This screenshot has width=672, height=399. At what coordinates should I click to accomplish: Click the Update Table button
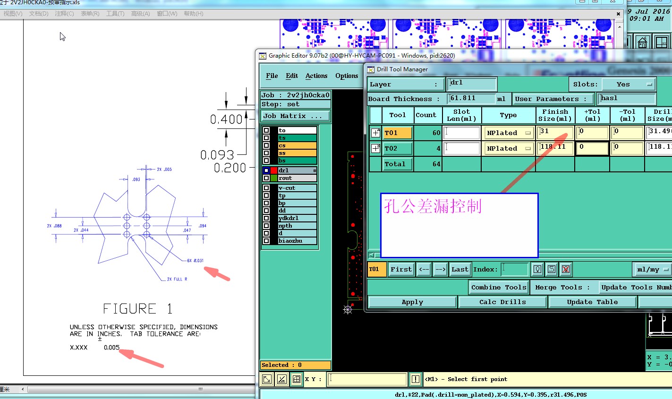(x=592, y=302)
